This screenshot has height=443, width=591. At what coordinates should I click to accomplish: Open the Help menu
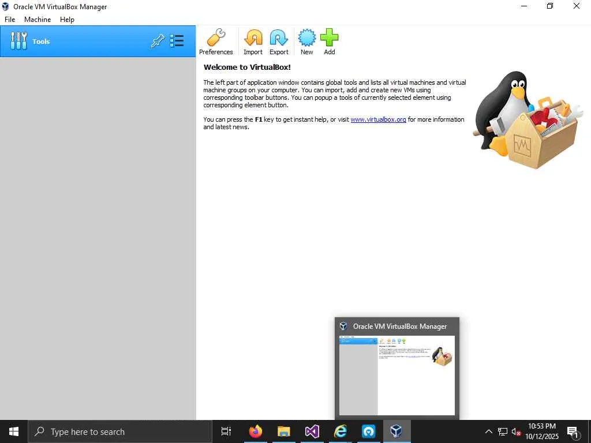click(x=67, y=20)
